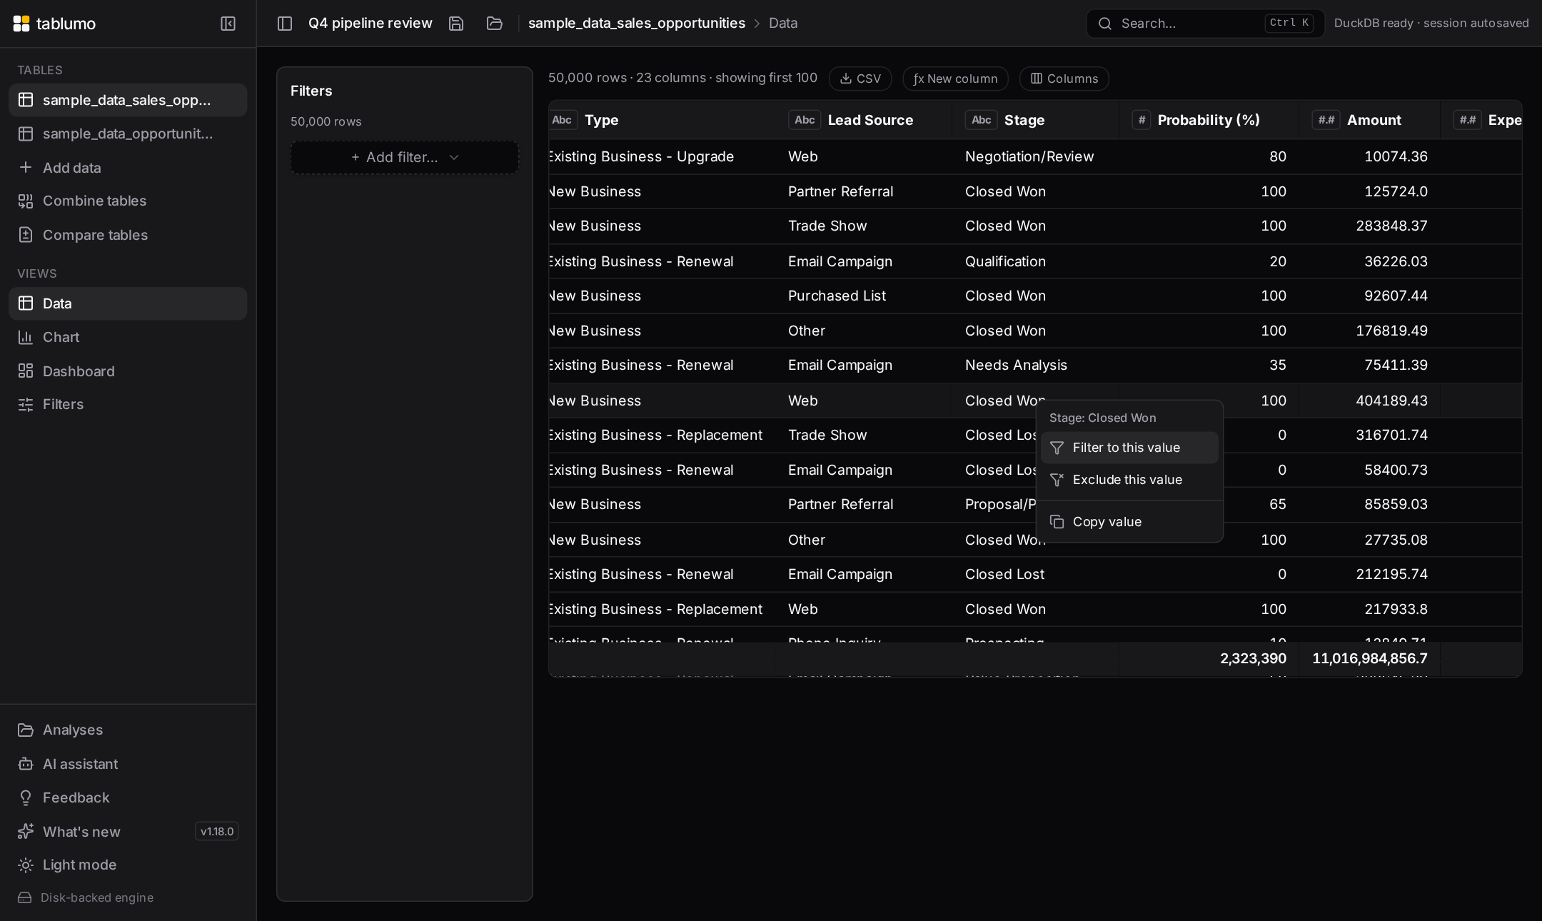Open the Columns chooser
1542x921 pixels.
pyautogui.click(x=1064, y=79)
